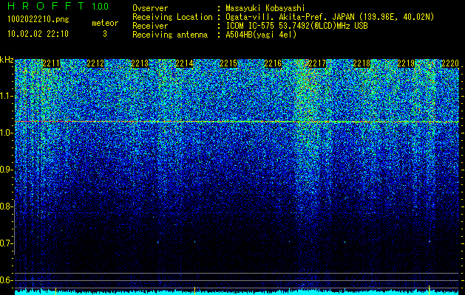Select the filename 1002022210.png
This screenshot has height=295, width=465.
coord(38,20)
